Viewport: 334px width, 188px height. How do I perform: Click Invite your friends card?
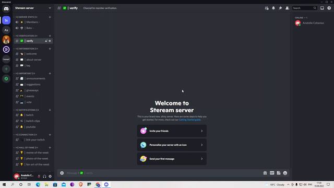(x=172, y=131)
